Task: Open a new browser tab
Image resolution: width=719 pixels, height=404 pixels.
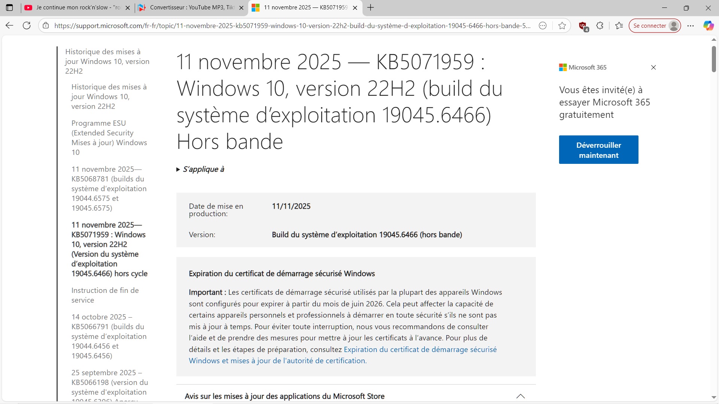Action: pyautogui.click(x=370, y=7)
